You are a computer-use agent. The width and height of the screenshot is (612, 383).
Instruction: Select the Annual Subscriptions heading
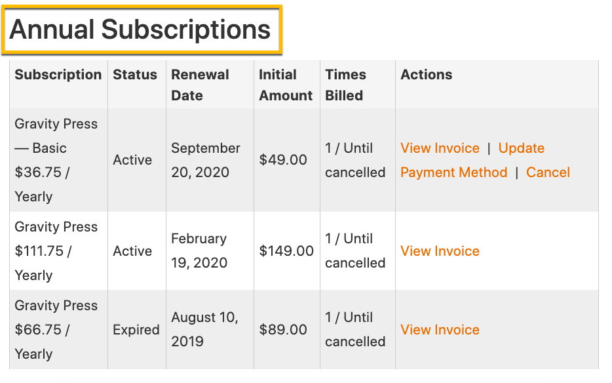[140, 30]
